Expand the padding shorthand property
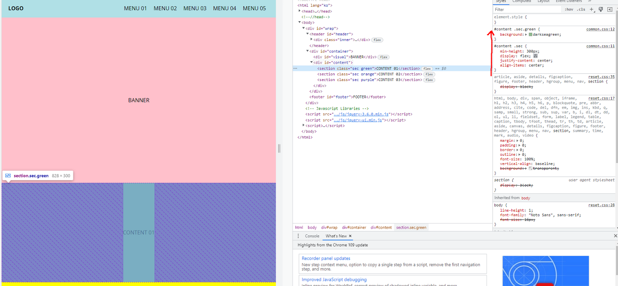Image resolution: width=618 pixels, height=286 pixels. point(520,145)
